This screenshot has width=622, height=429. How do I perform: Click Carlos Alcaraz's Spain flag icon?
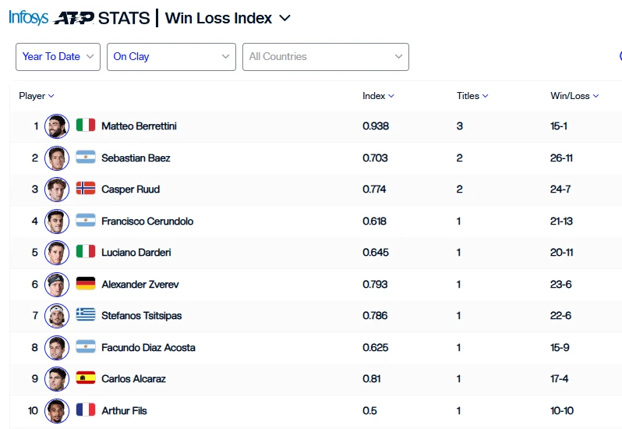coord(86,378)
